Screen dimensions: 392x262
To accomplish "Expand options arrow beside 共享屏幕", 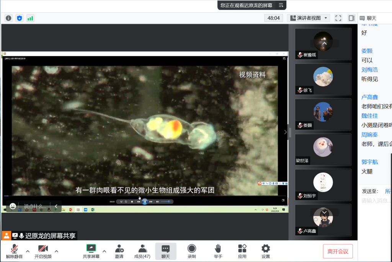I will tap(104, 251).
